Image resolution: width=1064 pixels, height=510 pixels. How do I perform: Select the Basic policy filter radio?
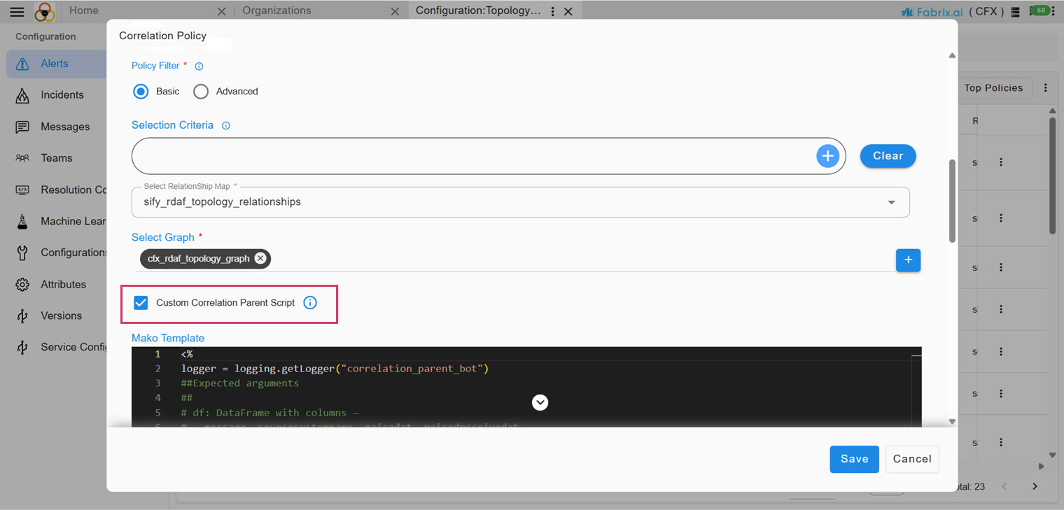141,92
